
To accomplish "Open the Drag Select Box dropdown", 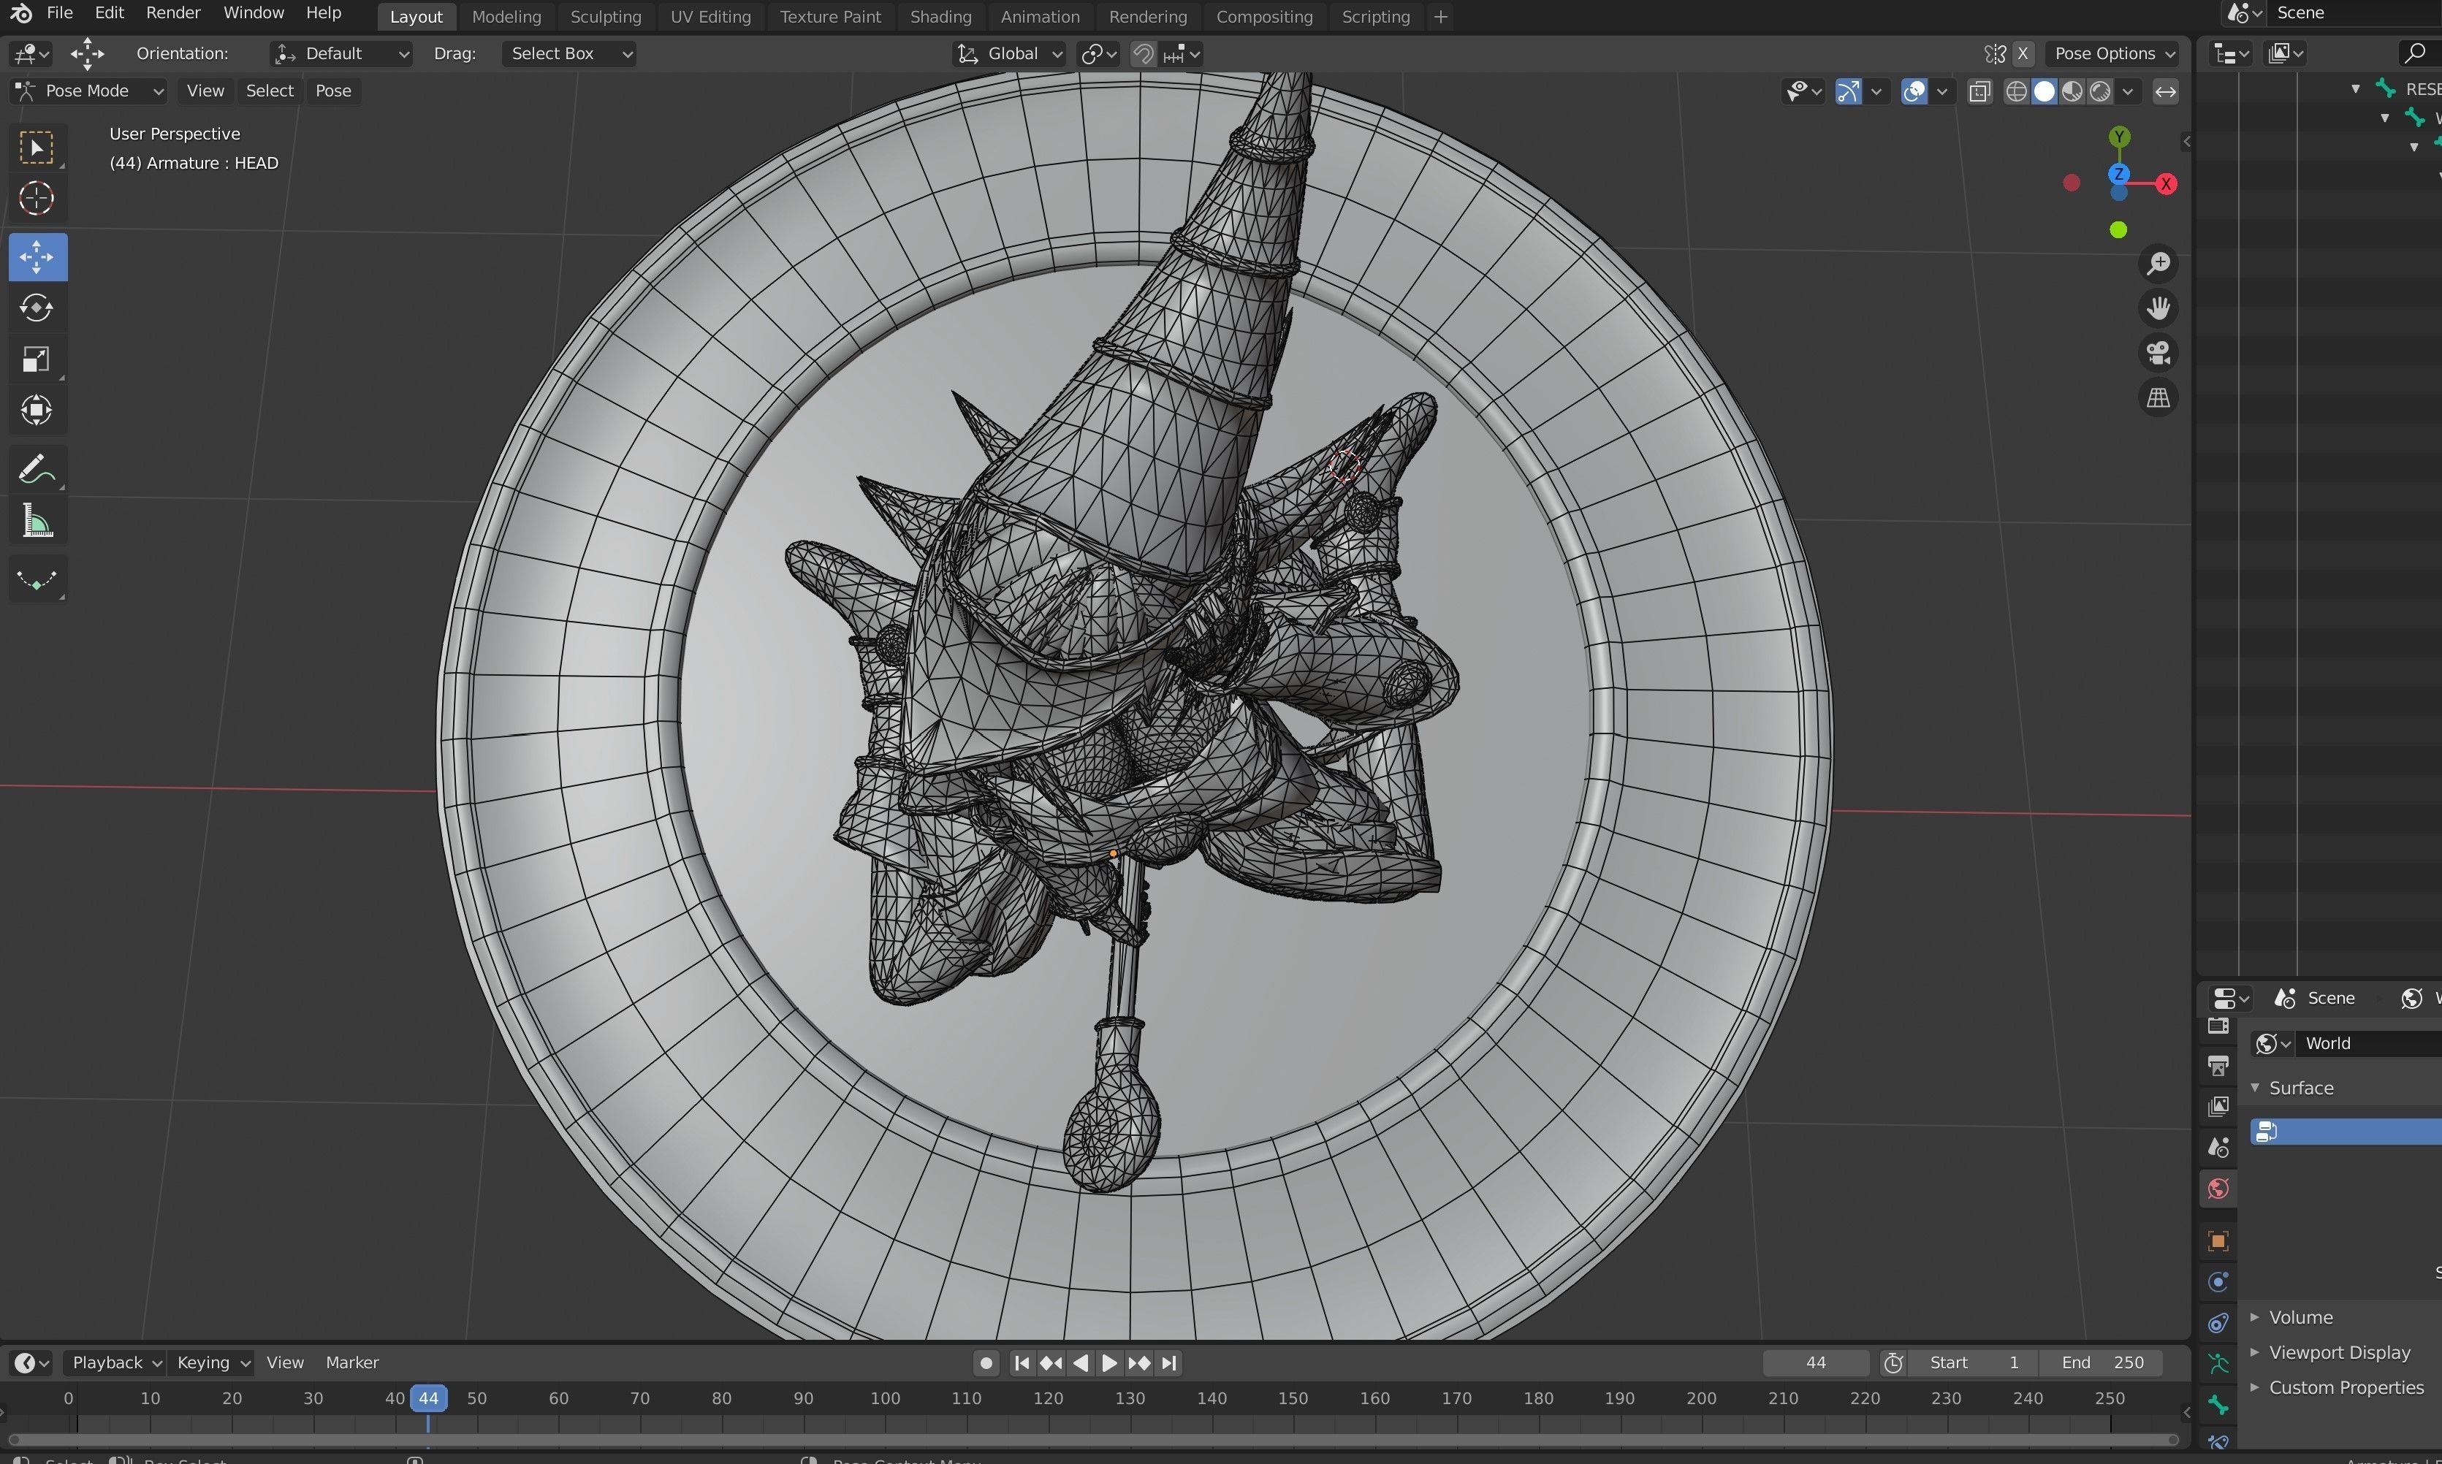I will tap(568, 54).
